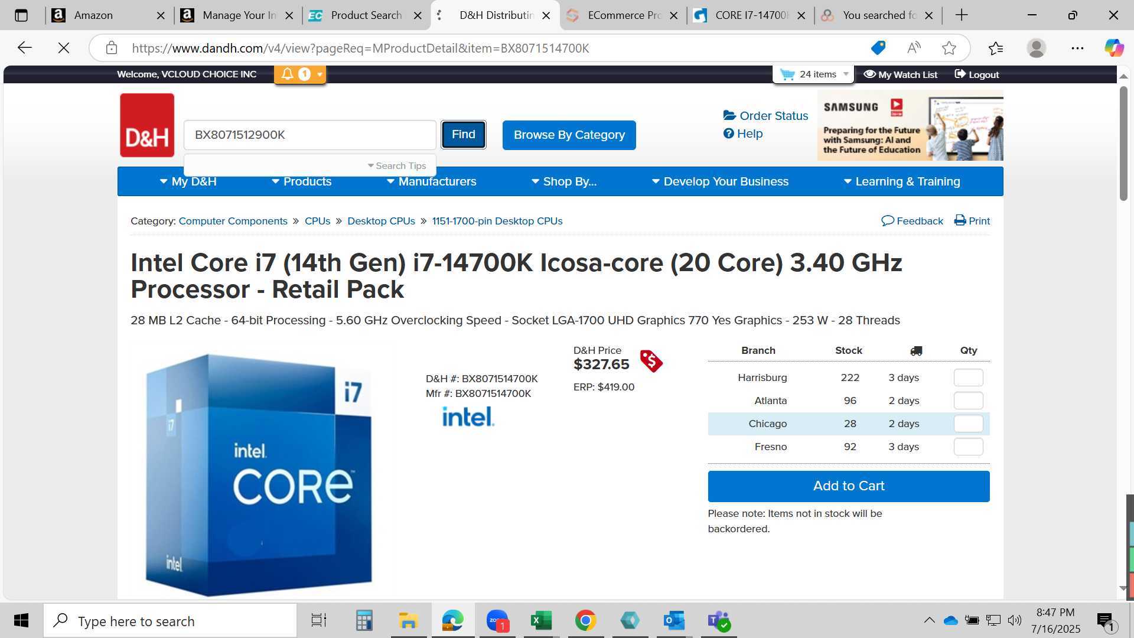
Task: Open the My D&H menu
Action: (x=188, y=181)
